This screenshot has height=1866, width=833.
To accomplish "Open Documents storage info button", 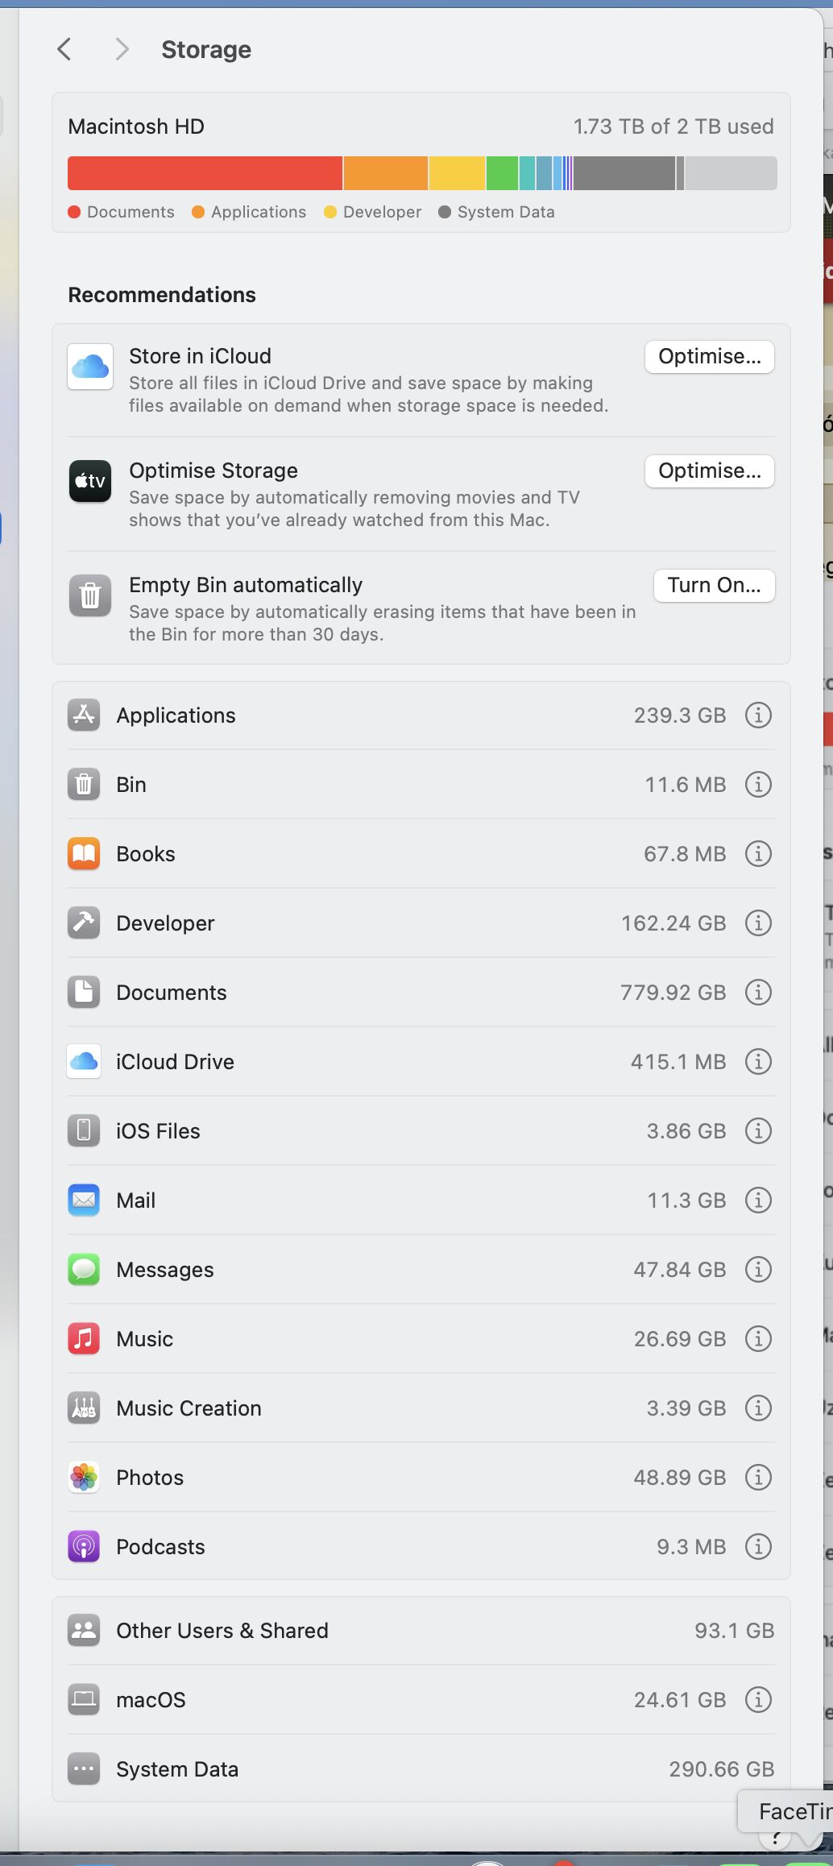I will pyautogui.click(x=758, y=992).
